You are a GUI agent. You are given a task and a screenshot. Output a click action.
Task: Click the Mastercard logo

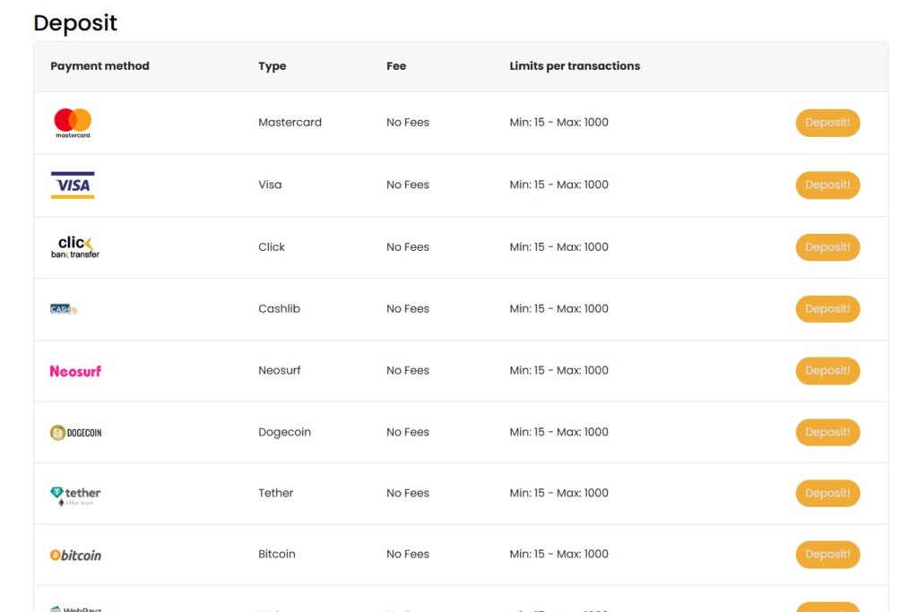point(72,122)
